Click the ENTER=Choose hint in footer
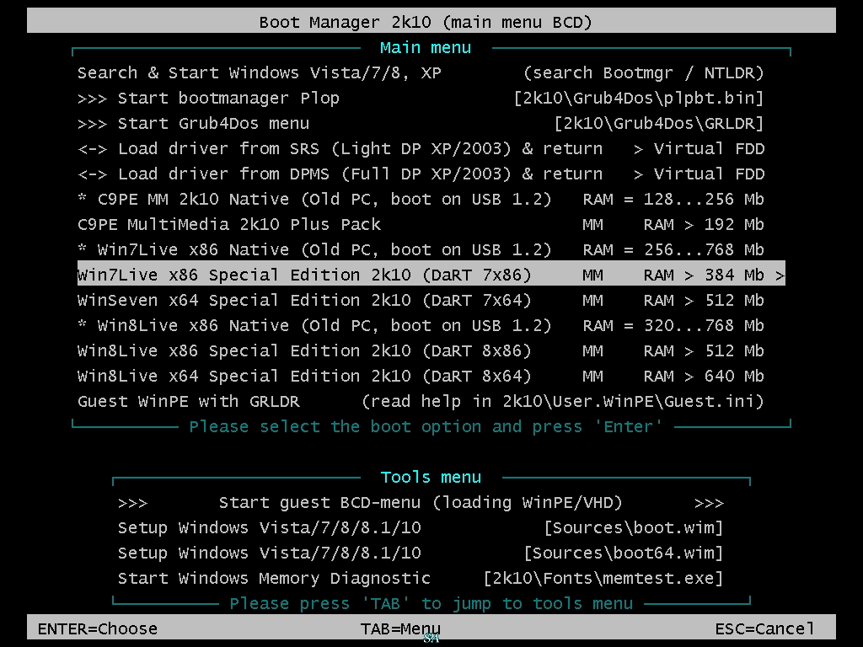This screenshot has height=647, width=863. coord(98,628)
